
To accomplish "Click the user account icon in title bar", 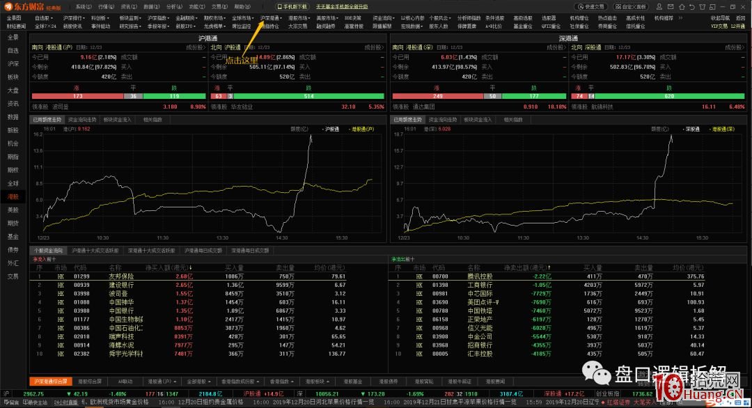I will [x=659, y=7].
